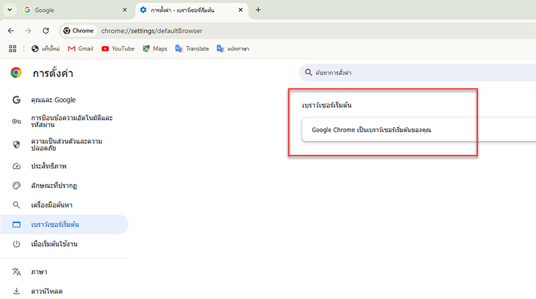The width and height of the screenshot is (536, 299).
Task: Open the Translate bookmark
Action: [x=192, y=49]
